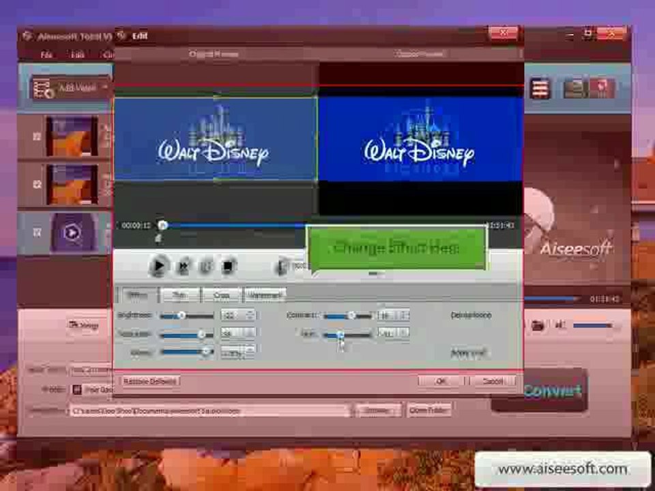Click the main window volume speaker icon
This screenshot has height=491, width=655.
559,325
